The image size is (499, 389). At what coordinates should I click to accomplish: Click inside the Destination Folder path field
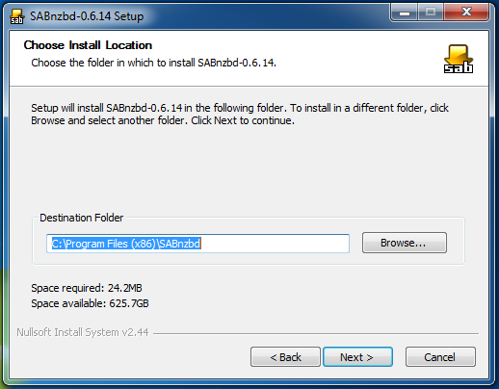(197, 244)
